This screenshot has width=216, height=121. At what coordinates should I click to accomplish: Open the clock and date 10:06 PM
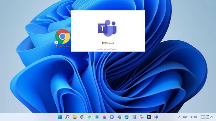point(204,117)
